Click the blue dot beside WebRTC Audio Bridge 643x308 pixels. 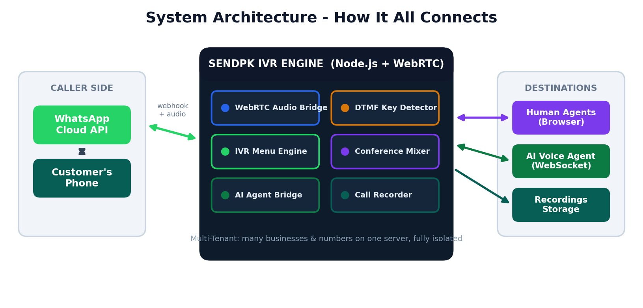225,108
